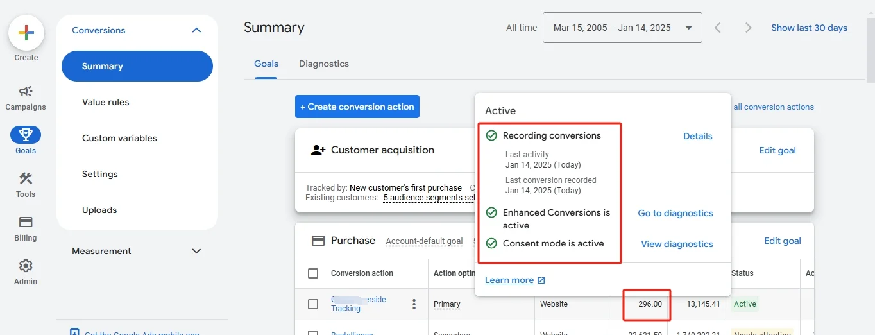This screenshot has width=875, height=335.
Task: Click View diagnostics link
Action: tap(677, 244)
